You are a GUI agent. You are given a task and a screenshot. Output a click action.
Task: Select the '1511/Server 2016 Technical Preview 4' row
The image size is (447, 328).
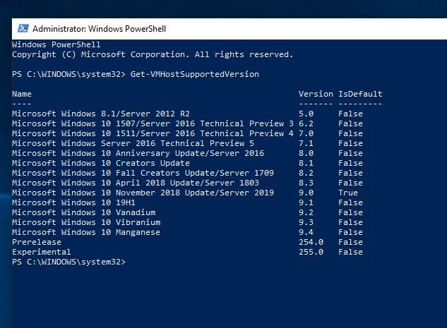coord(153,133)
